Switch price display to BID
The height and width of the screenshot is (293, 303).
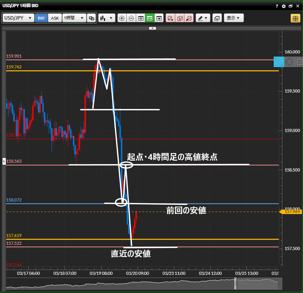[x=41, y=18]
